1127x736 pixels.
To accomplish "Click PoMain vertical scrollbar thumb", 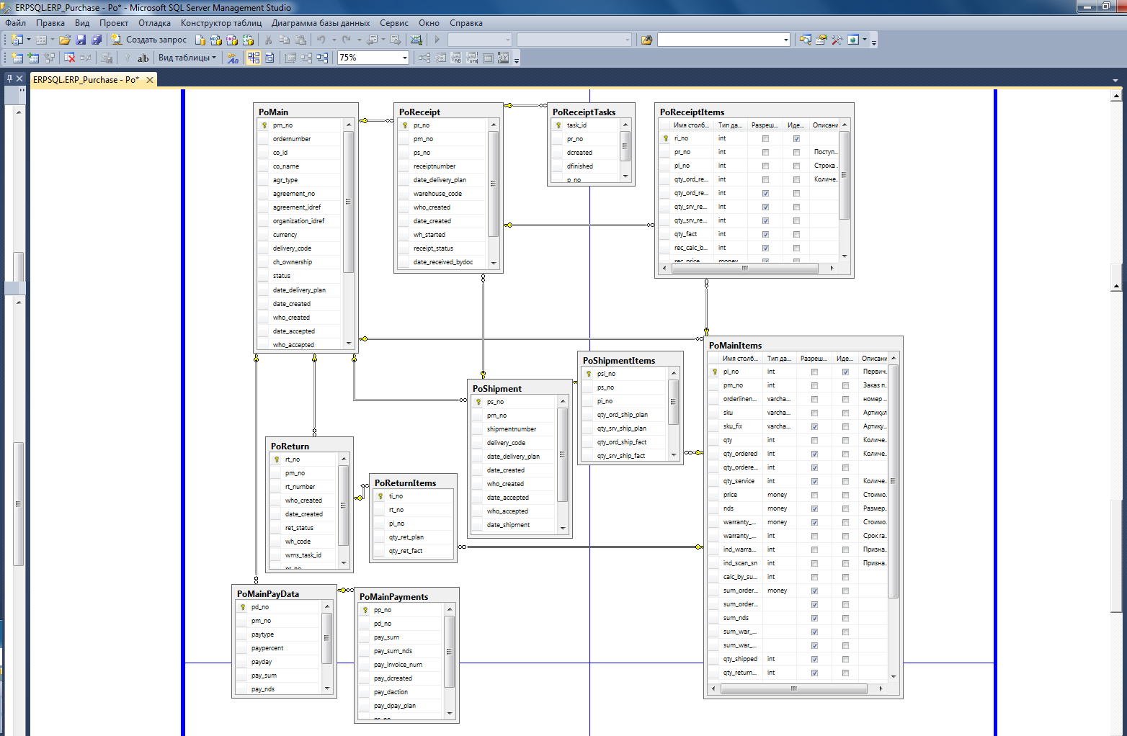I will click(x=349, y=202).
